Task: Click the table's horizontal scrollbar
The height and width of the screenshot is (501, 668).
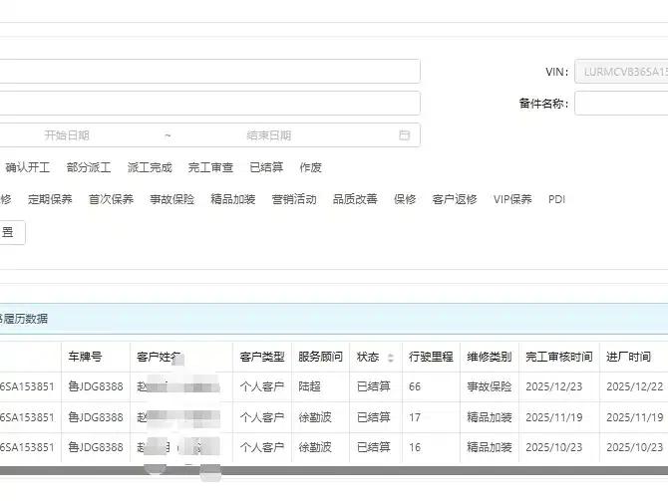Action: 334,470
